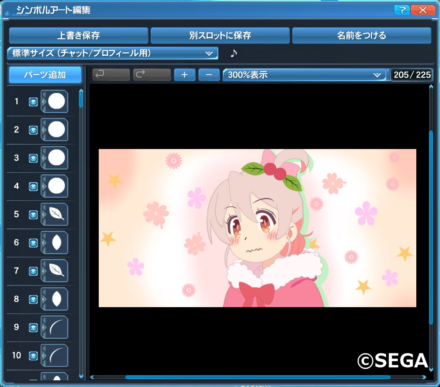440x387 pixels.
Task: Click the redo arrow button
Action: pyautogui.click(x=152, y=75)
